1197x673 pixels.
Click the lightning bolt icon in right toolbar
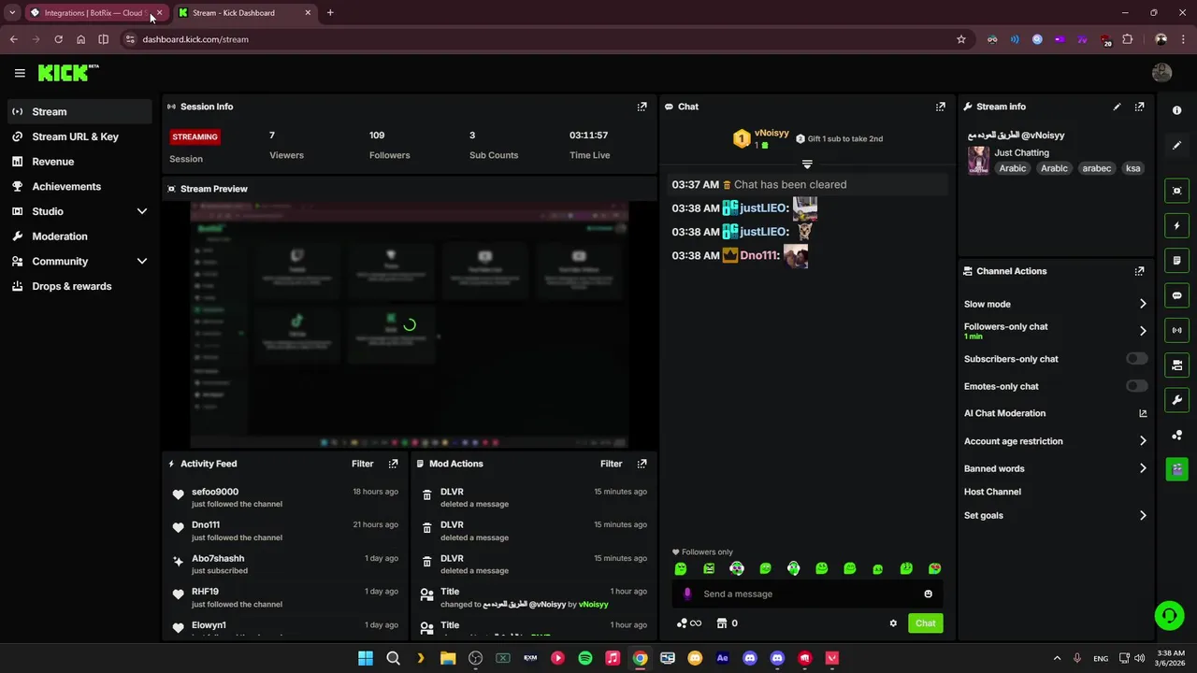coord(1177,225)
